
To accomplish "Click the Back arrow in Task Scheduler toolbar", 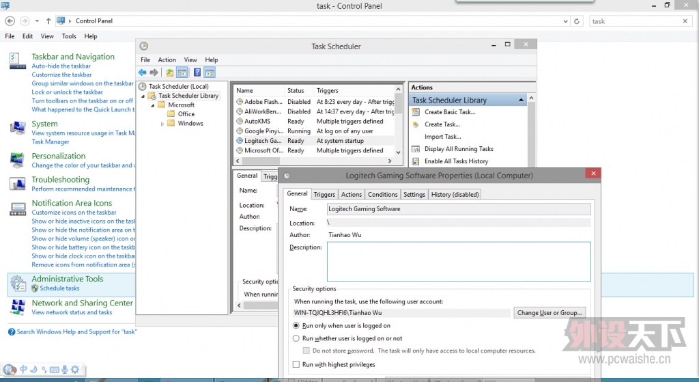I will (142, 72).
